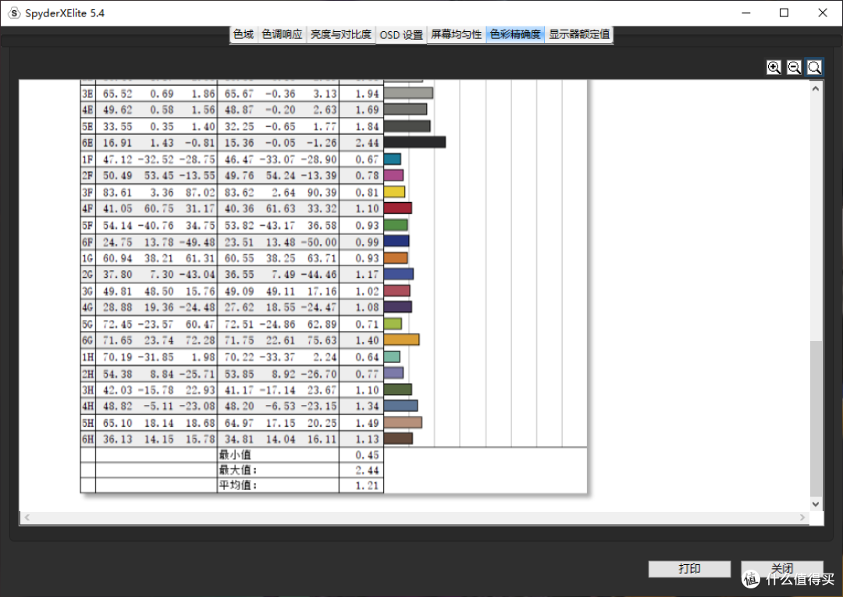Viewport: 843px width, 597px height.
Task: Click the row label 3F
Action: 87,192
